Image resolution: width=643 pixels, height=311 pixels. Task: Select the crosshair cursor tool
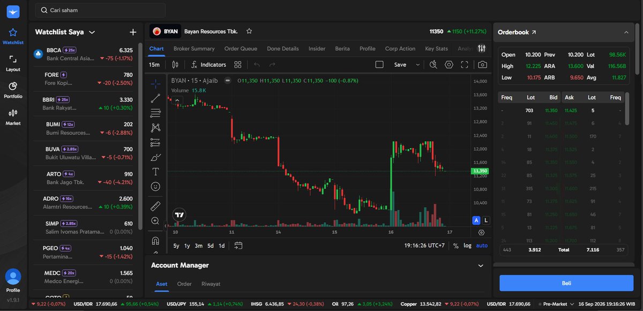155,84
